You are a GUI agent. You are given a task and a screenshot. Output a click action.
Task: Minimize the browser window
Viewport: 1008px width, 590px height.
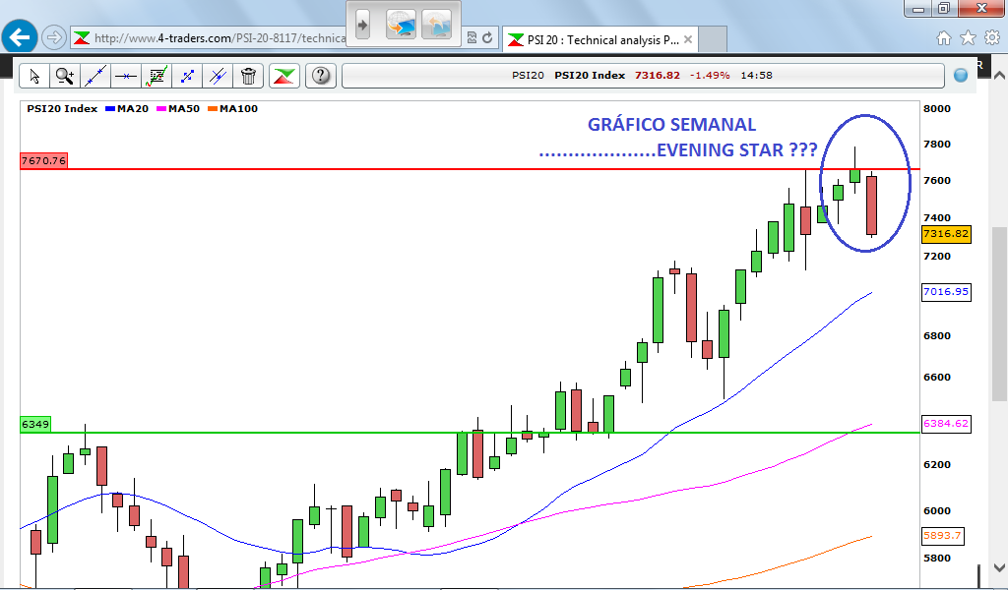click(918, 8)
